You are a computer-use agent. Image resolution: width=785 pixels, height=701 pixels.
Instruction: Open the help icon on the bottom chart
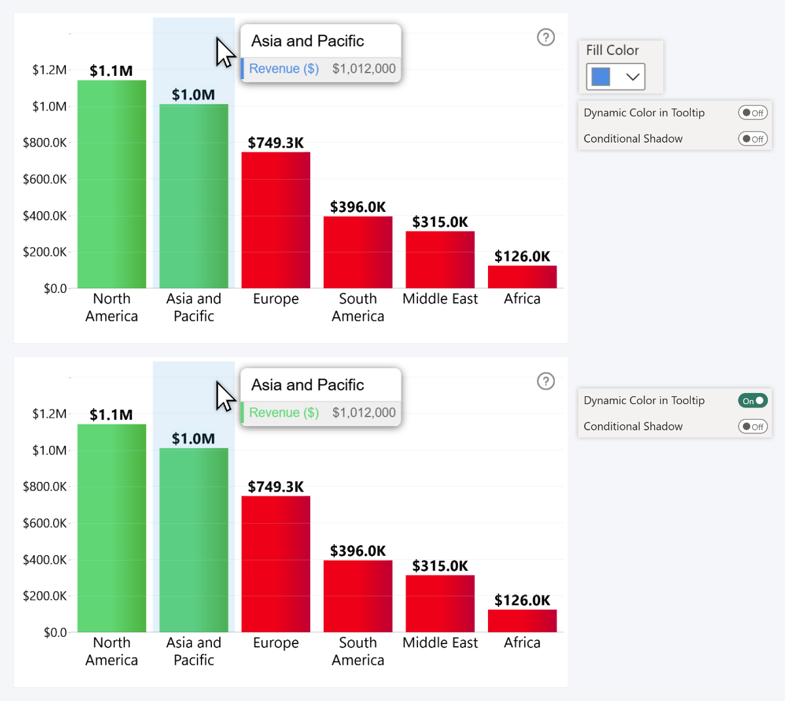(546, 381)
